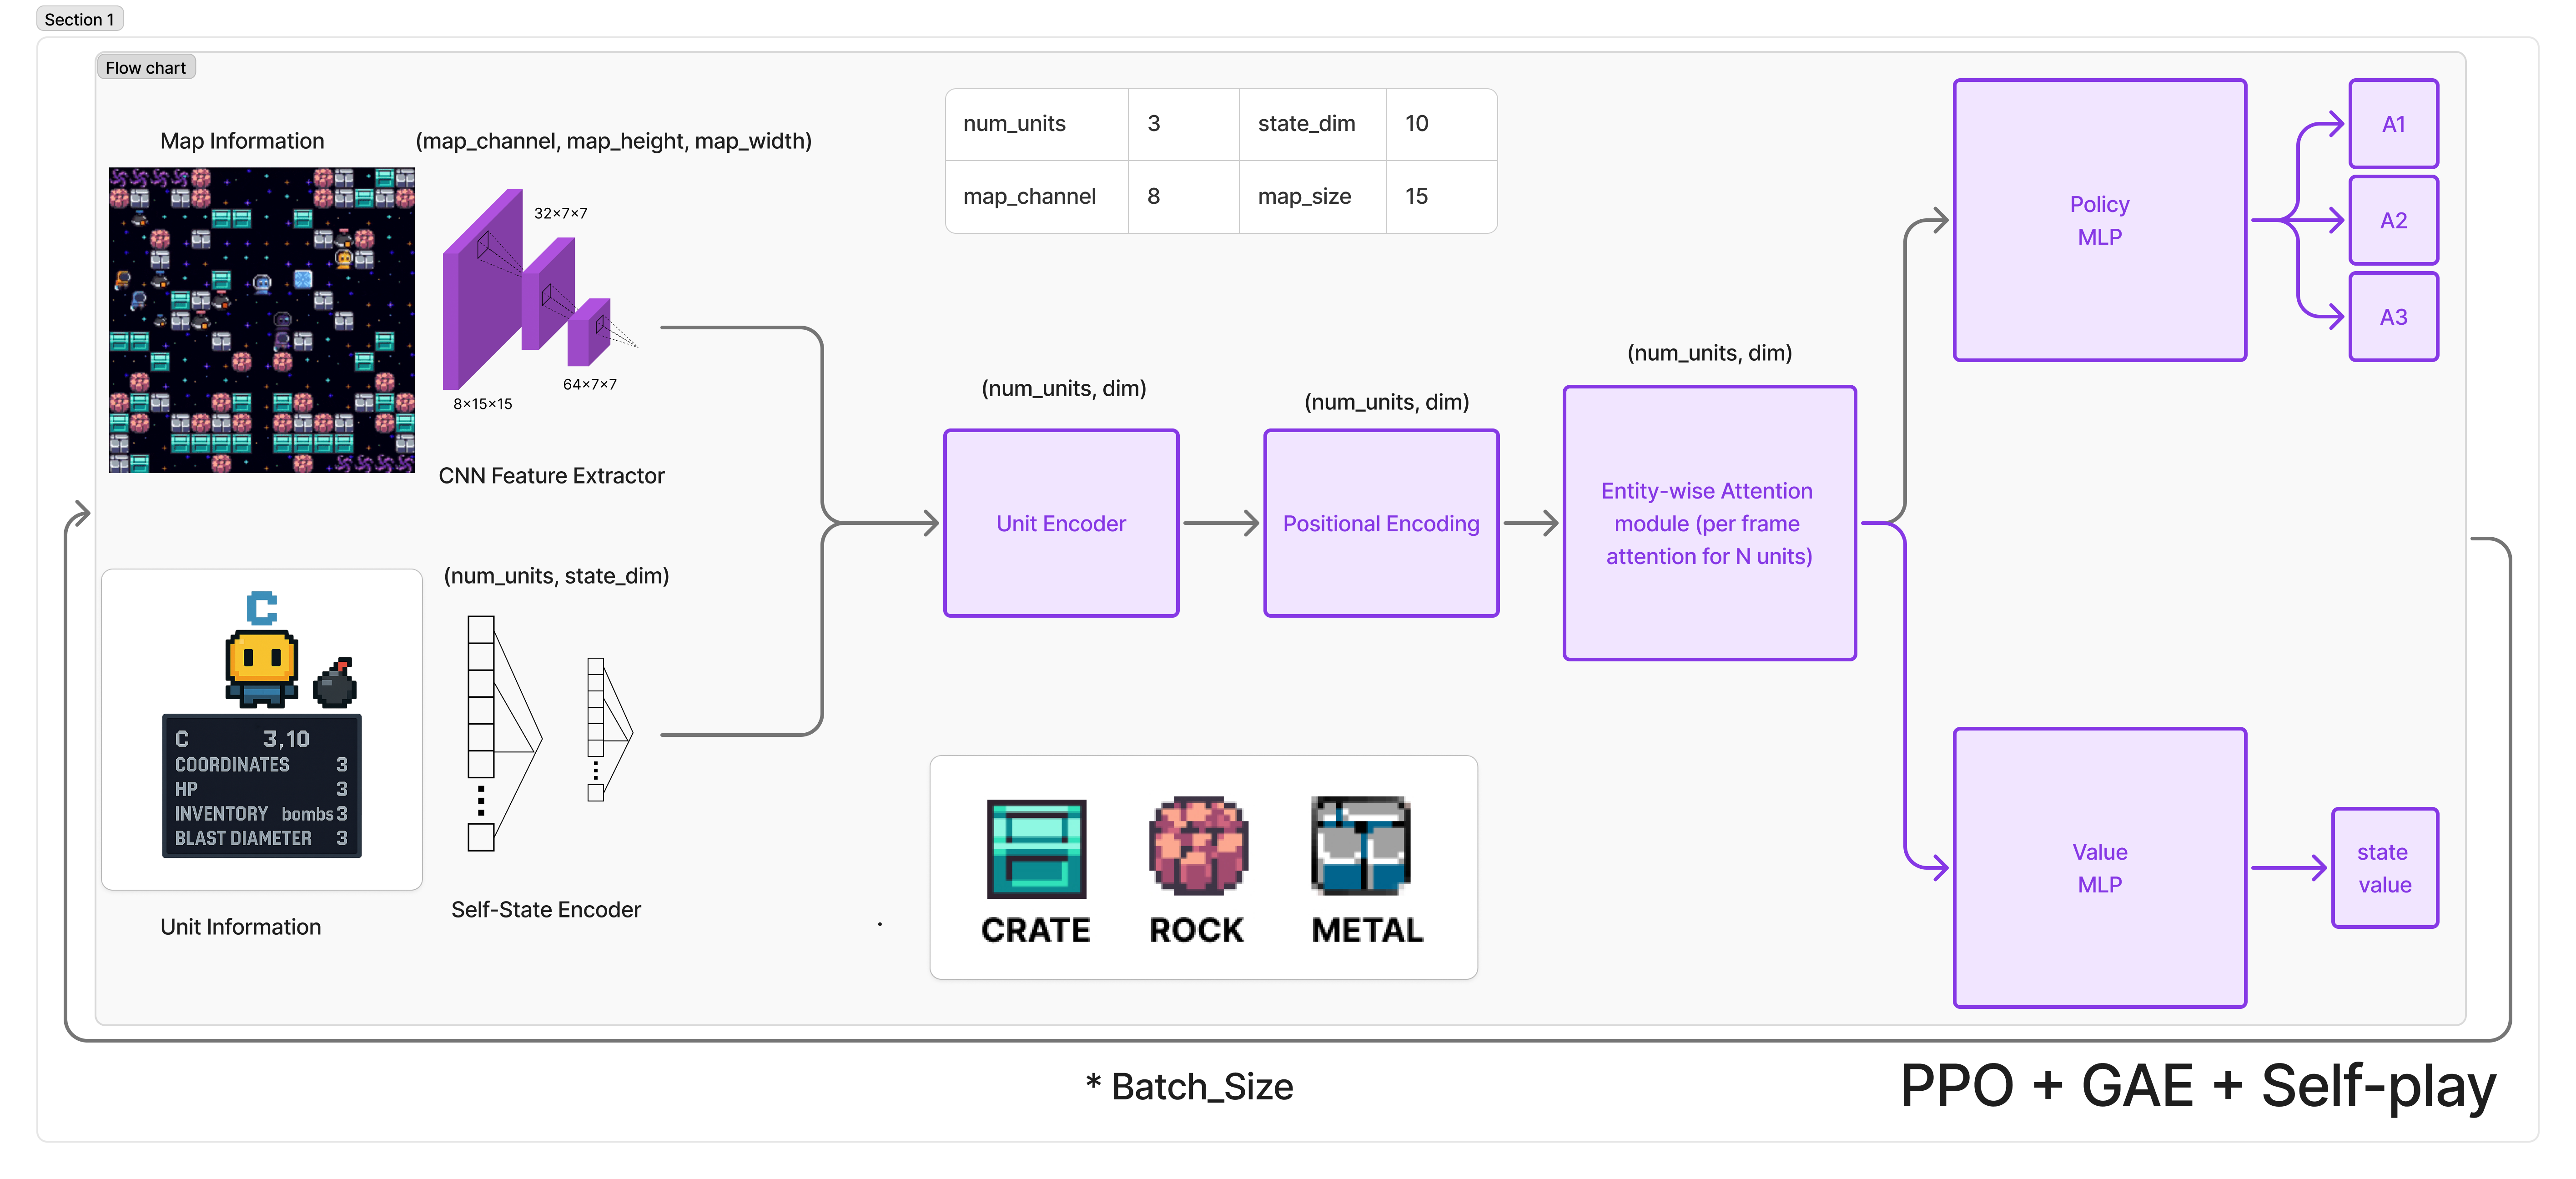Click the (num_units, state_dim) label
The image size is (2576, 1179).
click(556, 576)
